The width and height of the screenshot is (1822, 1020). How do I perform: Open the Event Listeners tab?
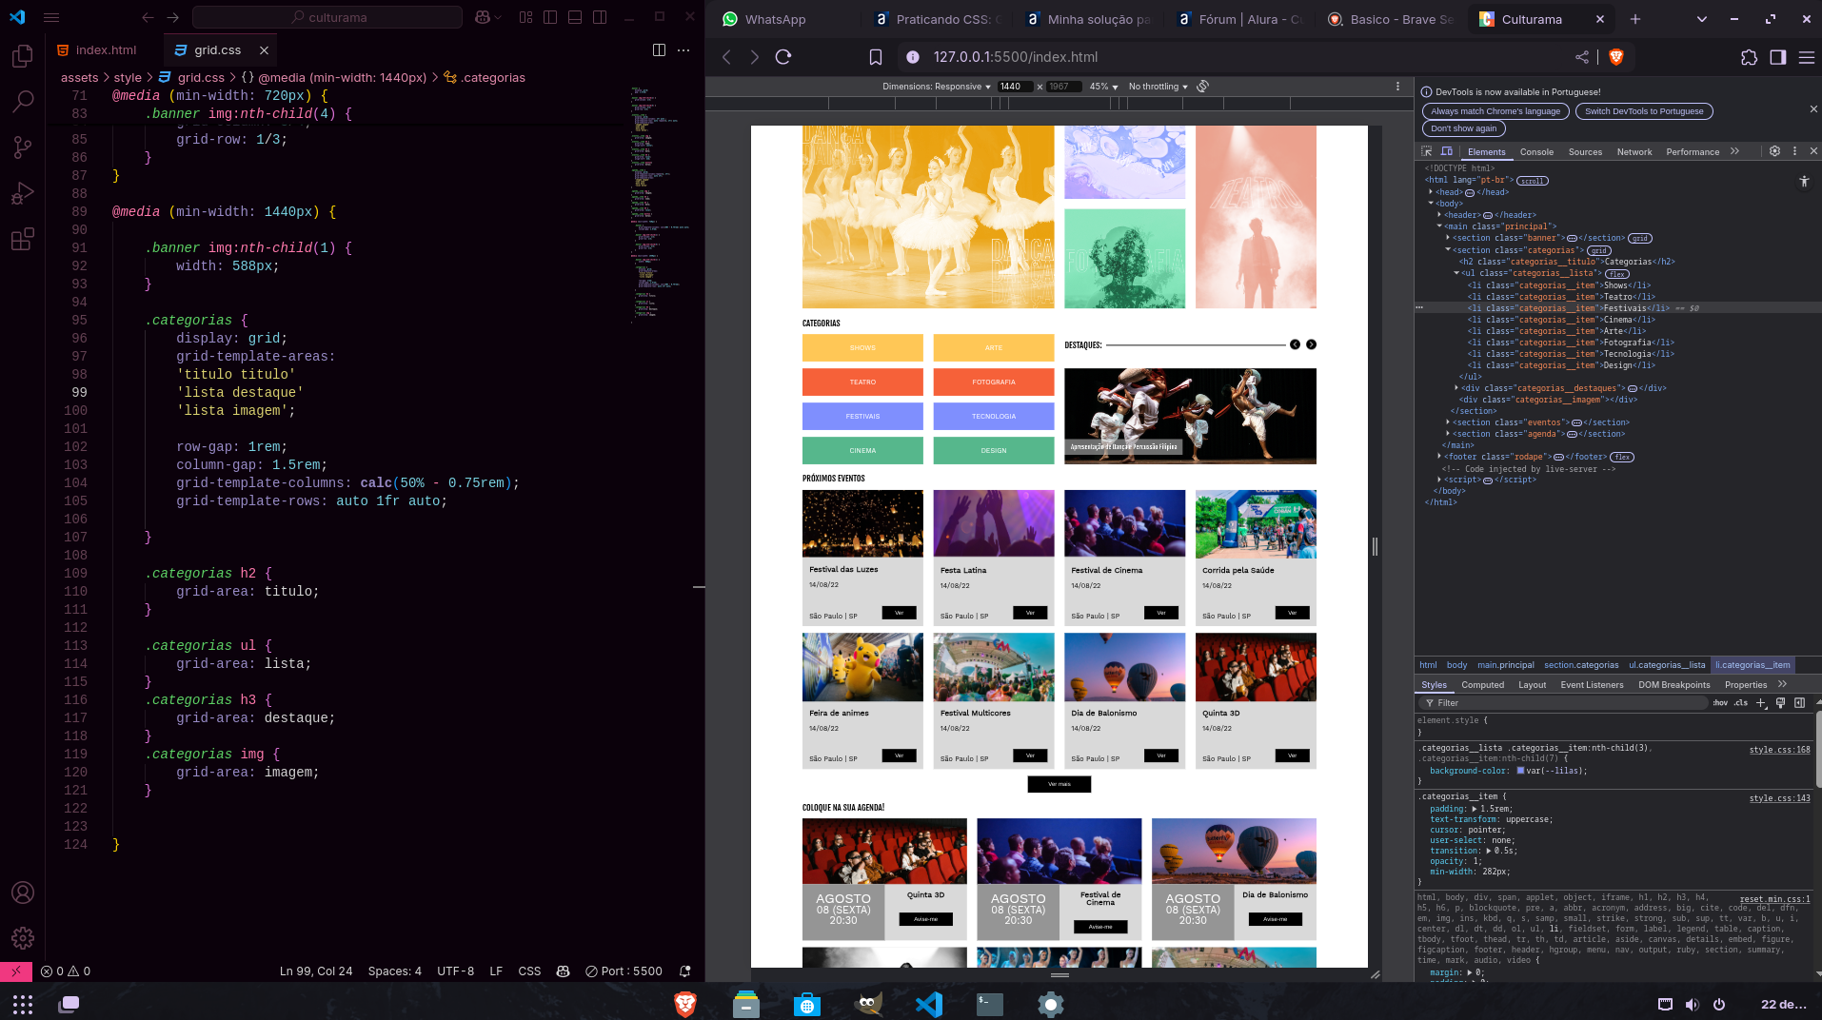click(x=1592, y=685)
